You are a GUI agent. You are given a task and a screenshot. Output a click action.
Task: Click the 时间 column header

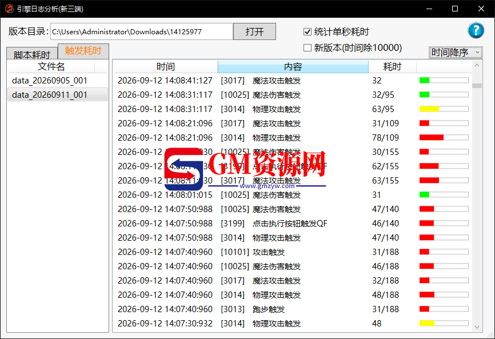(166, 67)
